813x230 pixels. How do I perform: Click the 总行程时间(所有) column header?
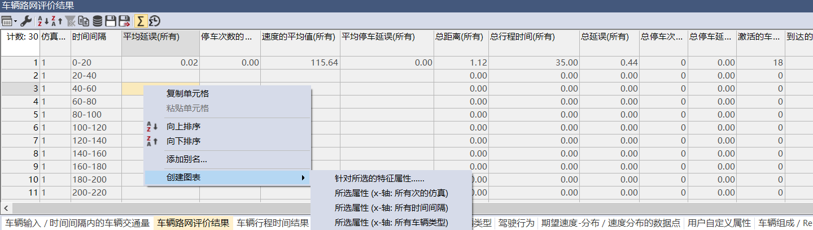click(x=534, y=44)
